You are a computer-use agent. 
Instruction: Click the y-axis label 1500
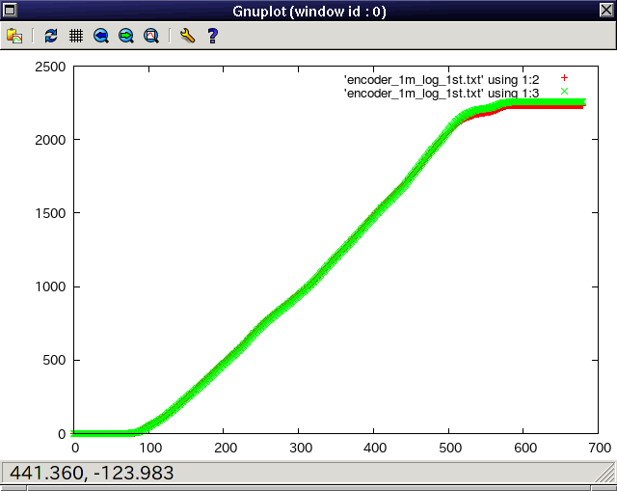50,213
